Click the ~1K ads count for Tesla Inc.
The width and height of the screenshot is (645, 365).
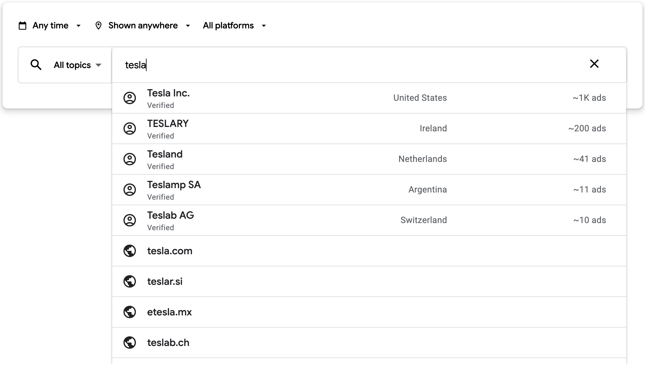pos(589,98)
